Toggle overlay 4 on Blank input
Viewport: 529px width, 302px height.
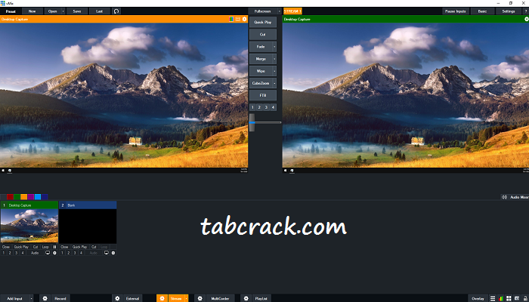[82, 253]
